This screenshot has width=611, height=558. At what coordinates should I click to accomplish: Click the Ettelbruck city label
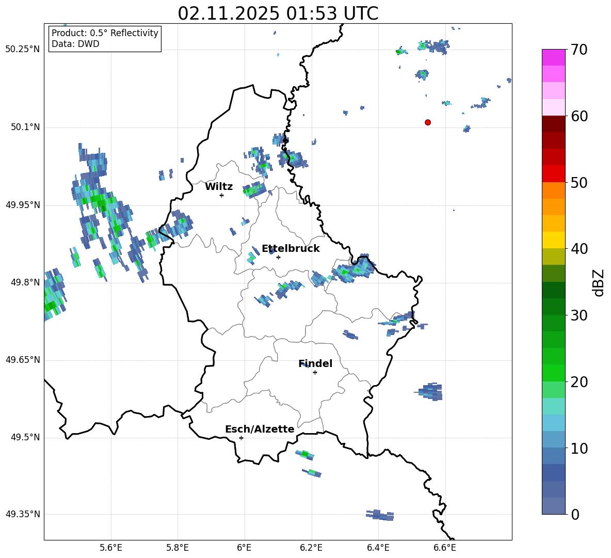pos(291,249)
